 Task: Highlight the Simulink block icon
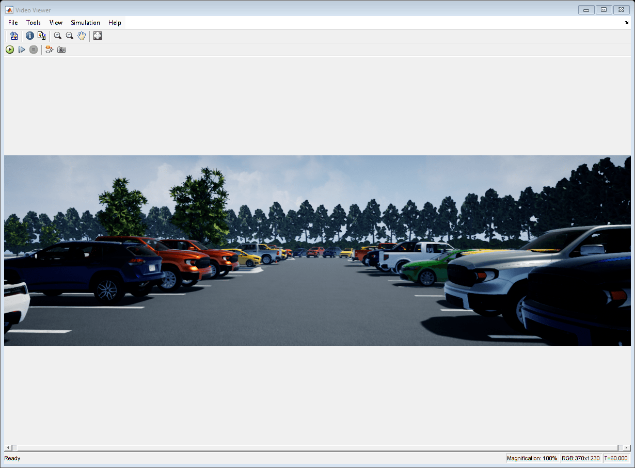click(x=50, y=50)
